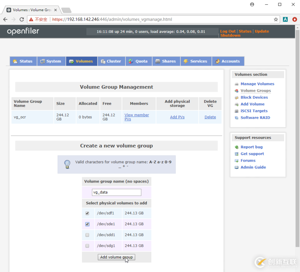Click the volume group name field
Image resolution: width=300 pixels, height=272 pixels.
tap(116, 192)
